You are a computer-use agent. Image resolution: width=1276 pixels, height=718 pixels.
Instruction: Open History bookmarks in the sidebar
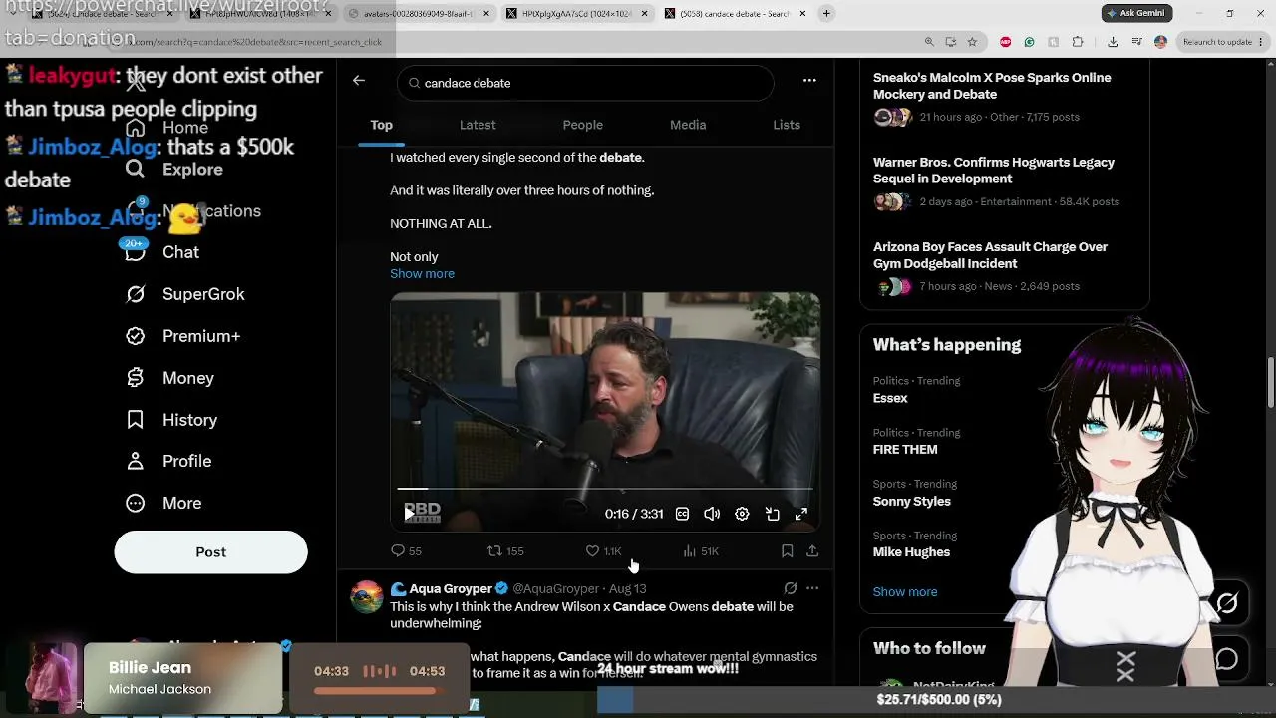pyautogui.click(x=170, y=420)
